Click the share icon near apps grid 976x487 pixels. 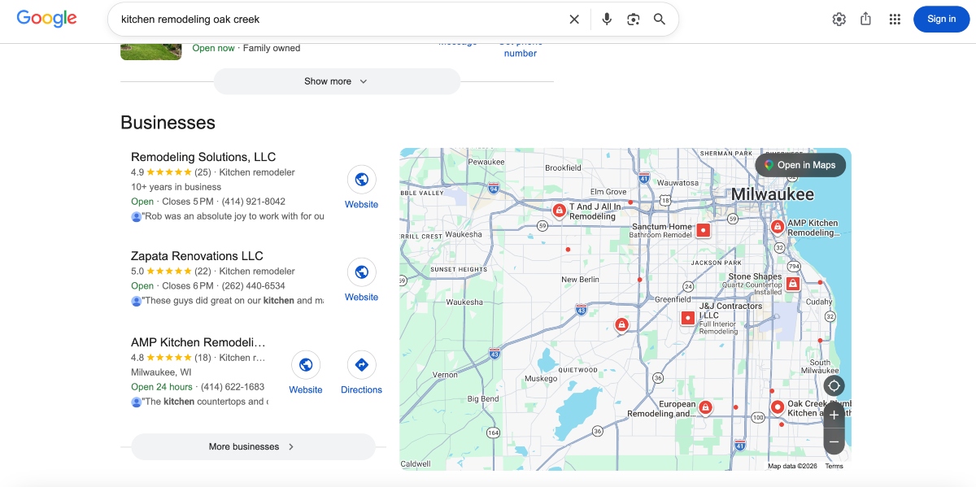866,20
